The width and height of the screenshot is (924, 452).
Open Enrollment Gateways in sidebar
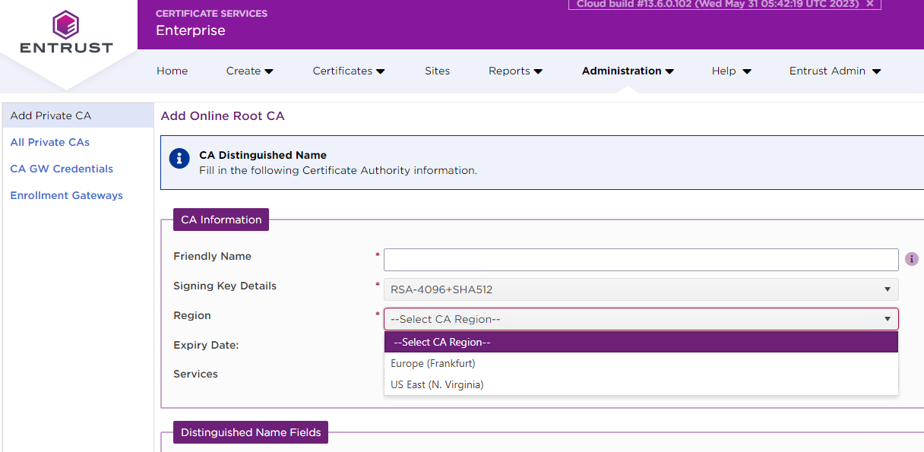point(66,195)
